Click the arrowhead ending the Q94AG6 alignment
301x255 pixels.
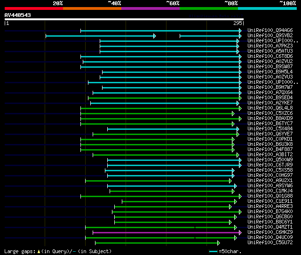(240, 31)
